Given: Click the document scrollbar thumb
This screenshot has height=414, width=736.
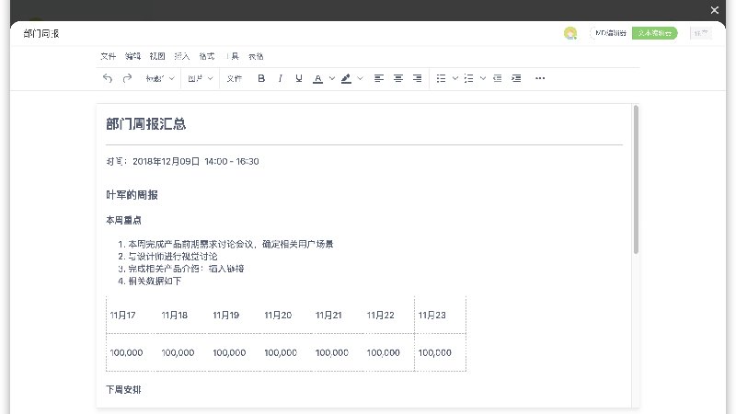Looking at the screenshot, I should pyautogui.click(x=636, y=179).
